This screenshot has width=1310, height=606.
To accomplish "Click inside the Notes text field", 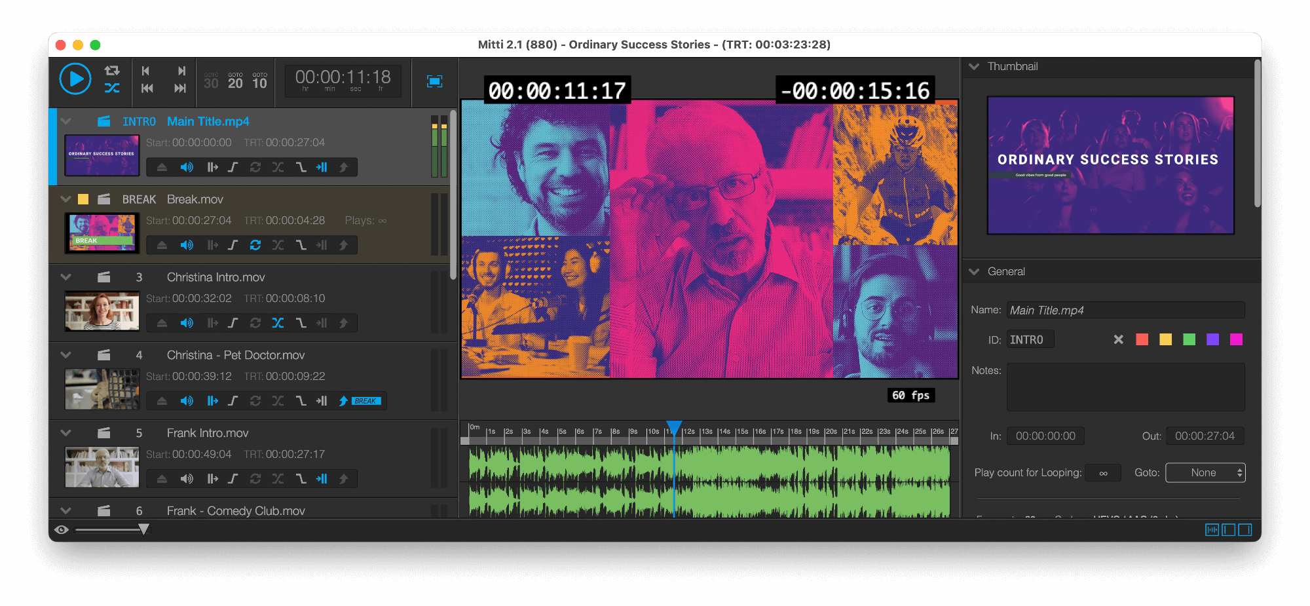I will click(x=1125, y=387).
